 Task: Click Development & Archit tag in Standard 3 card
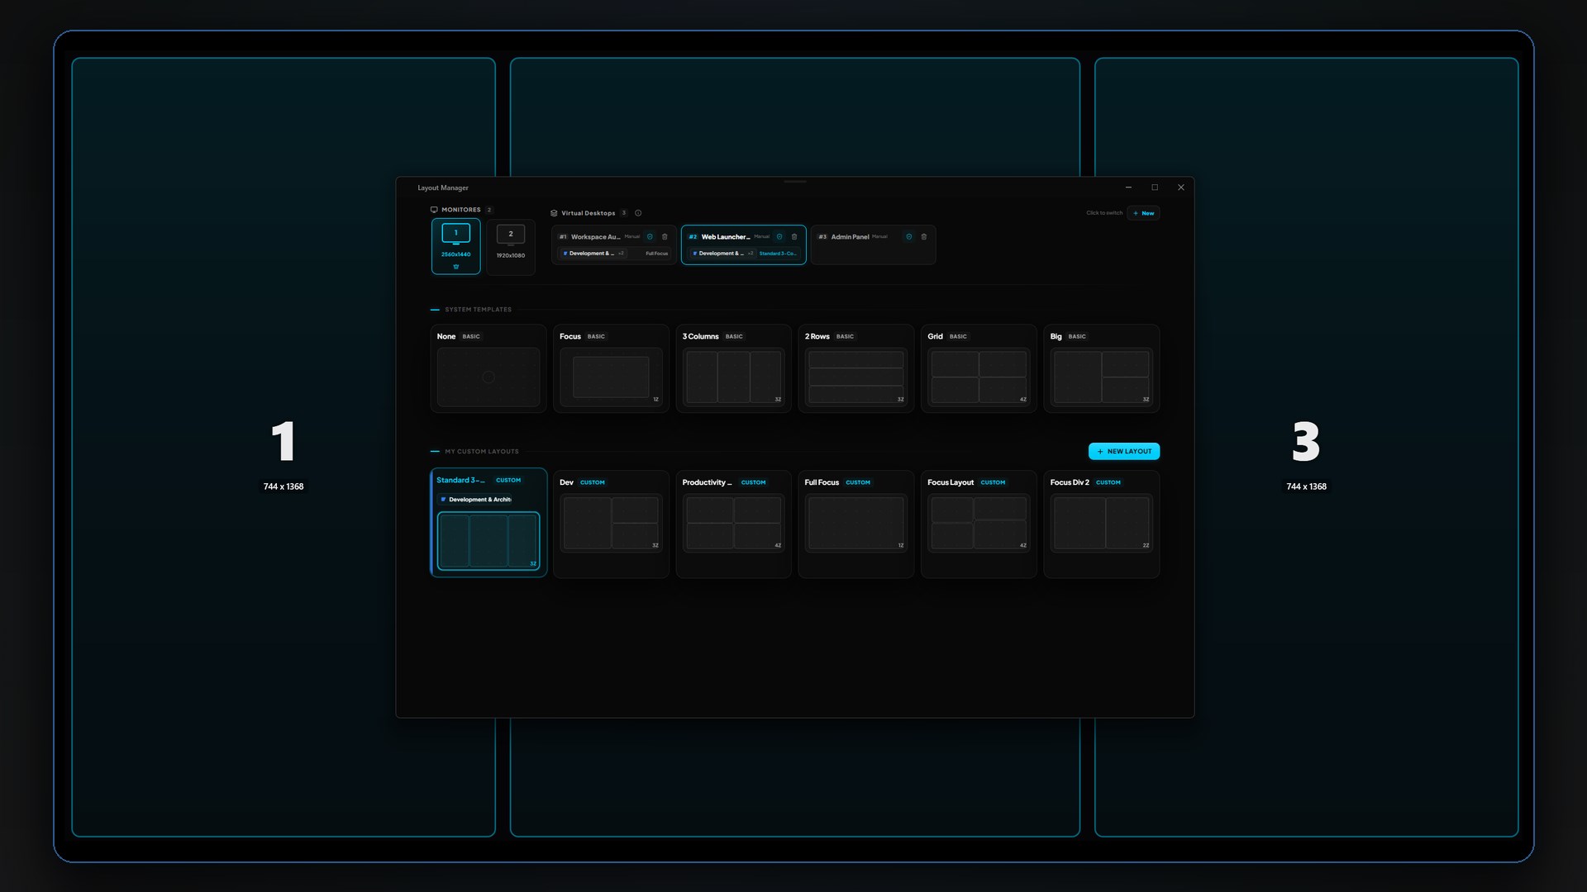(x=475, y=500)
